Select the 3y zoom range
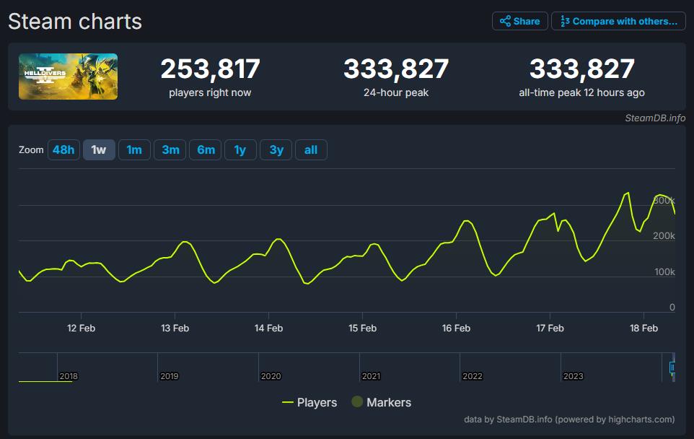The image size is (694, 439). coord(276,150)
